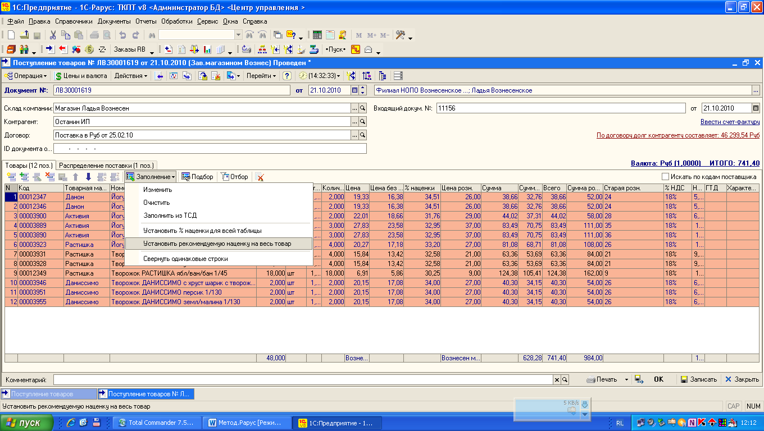The width and height of the screenshot is (764, 431).
Task: Click the Закрыть button
Action: [742, 379]
